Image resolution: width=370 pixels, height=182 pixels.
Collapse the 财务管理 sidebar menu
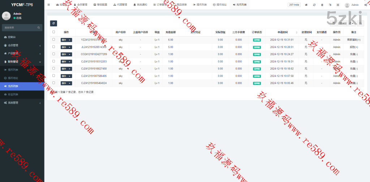coord(22,62)
